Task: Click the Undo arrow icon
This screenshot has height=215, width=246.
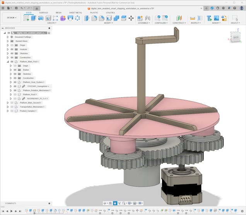Action: tap(22, 8)
